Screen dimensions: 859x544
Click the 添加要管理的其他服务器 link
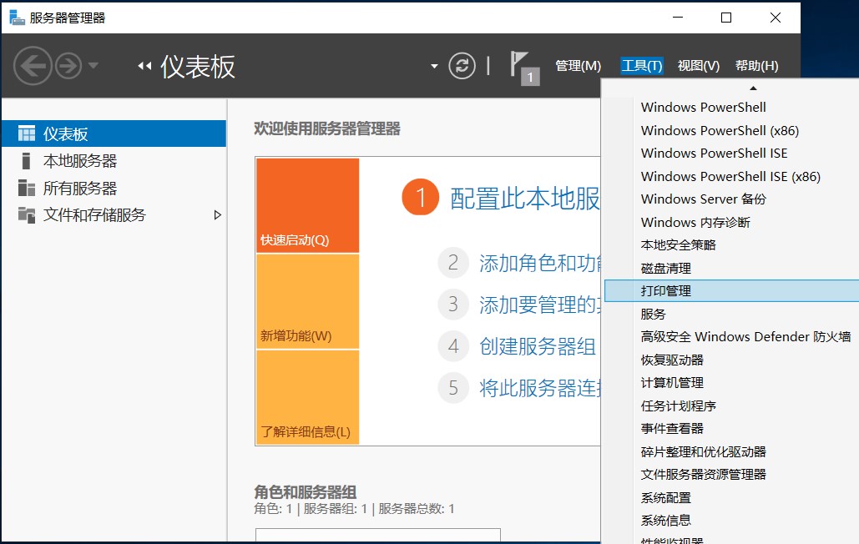(x=539, y=305)
